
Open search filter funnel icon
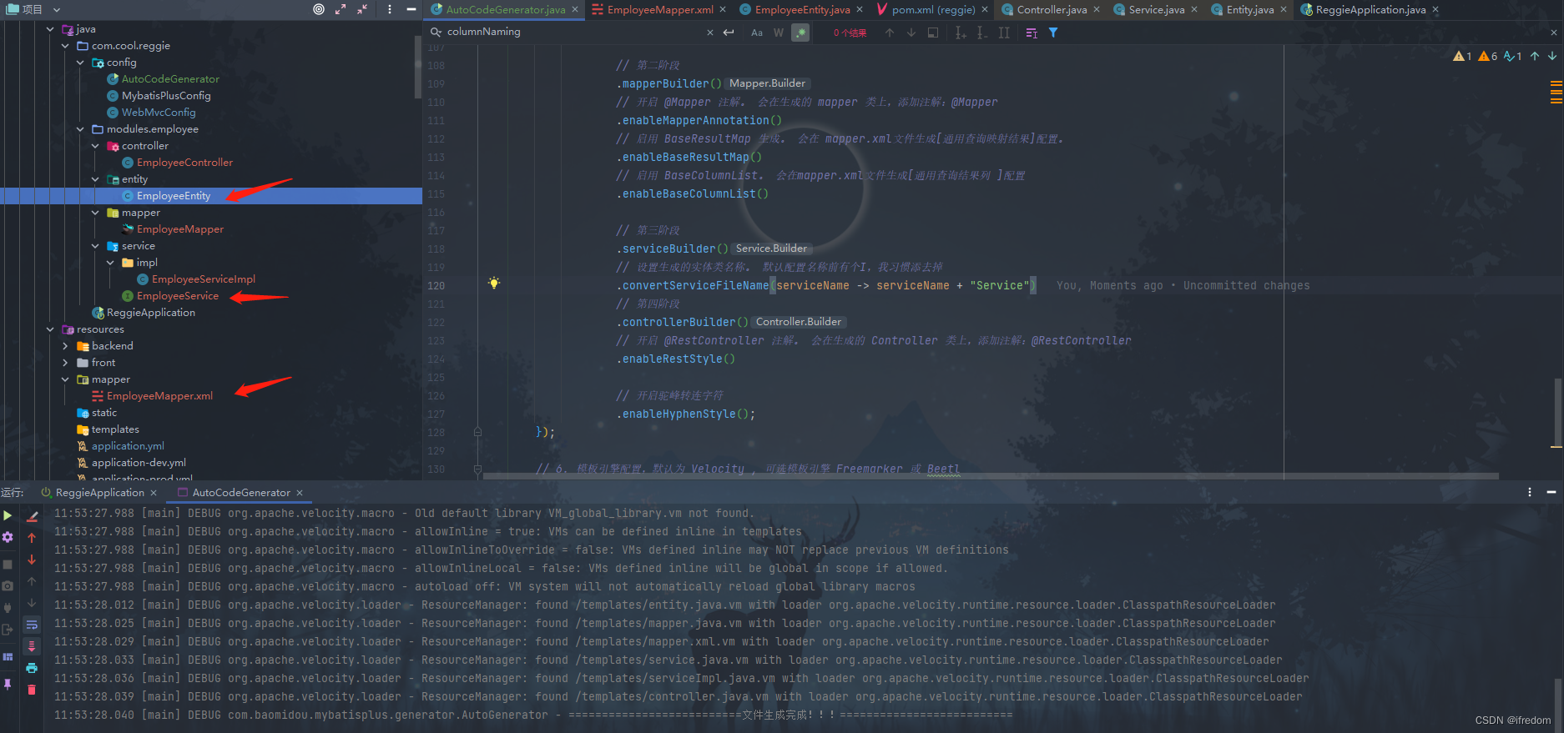pyautogui.click(x=1053, y=33)
